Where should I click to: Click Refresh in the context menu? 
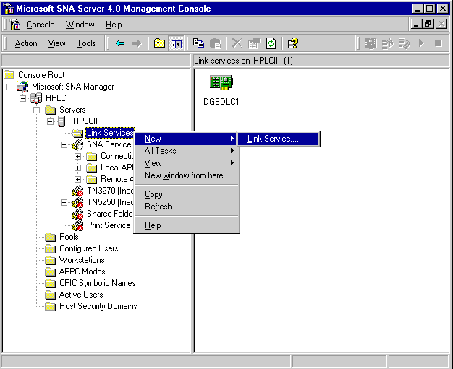point(158,207)
